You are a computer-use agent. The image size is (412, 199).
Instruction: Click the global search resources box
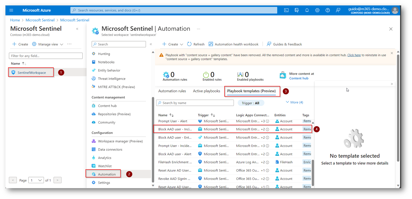click(x=174, y=10)
